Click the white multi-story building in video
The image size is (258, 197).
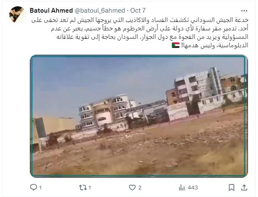click(198, 86)
